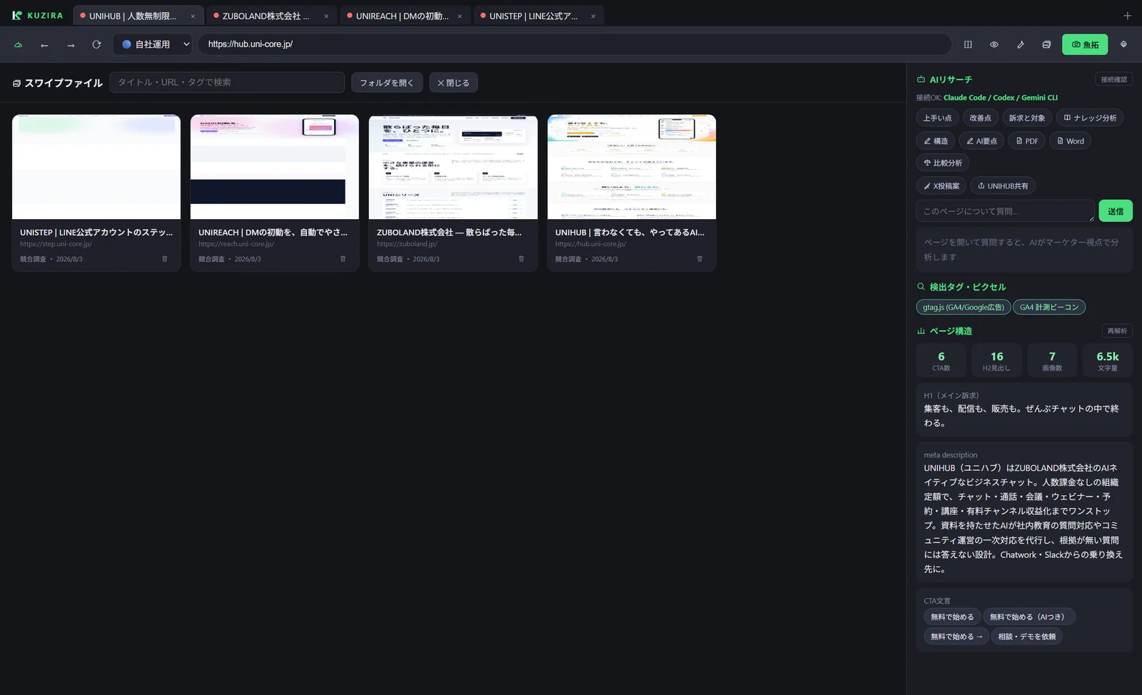Open the 自社運用 profile dropdown

(153, 44)
